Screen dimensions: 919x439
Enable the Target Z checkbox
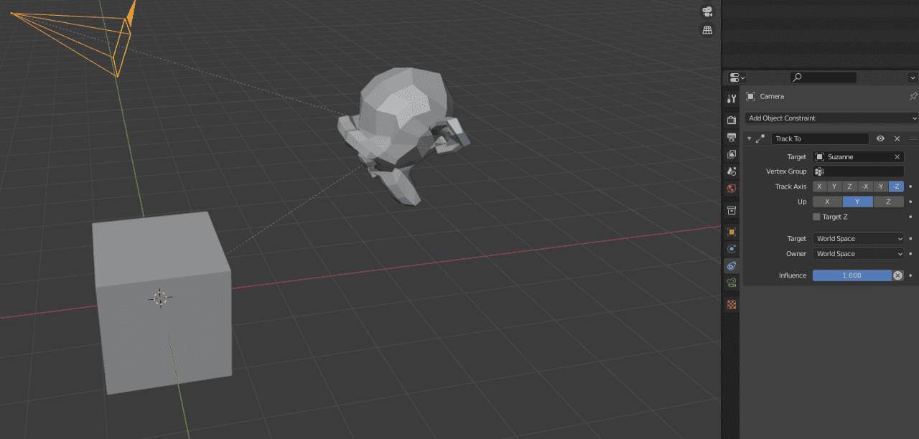(x=817, y=217)
